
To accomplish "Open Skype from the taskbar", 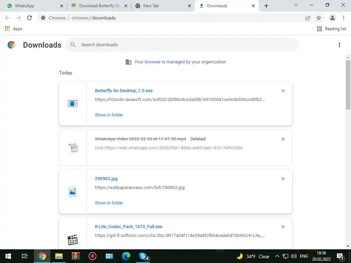I will click(x=144, y=256).
